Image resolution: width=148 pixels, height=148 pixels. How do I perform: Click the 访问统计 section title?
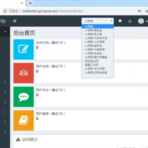30,139
